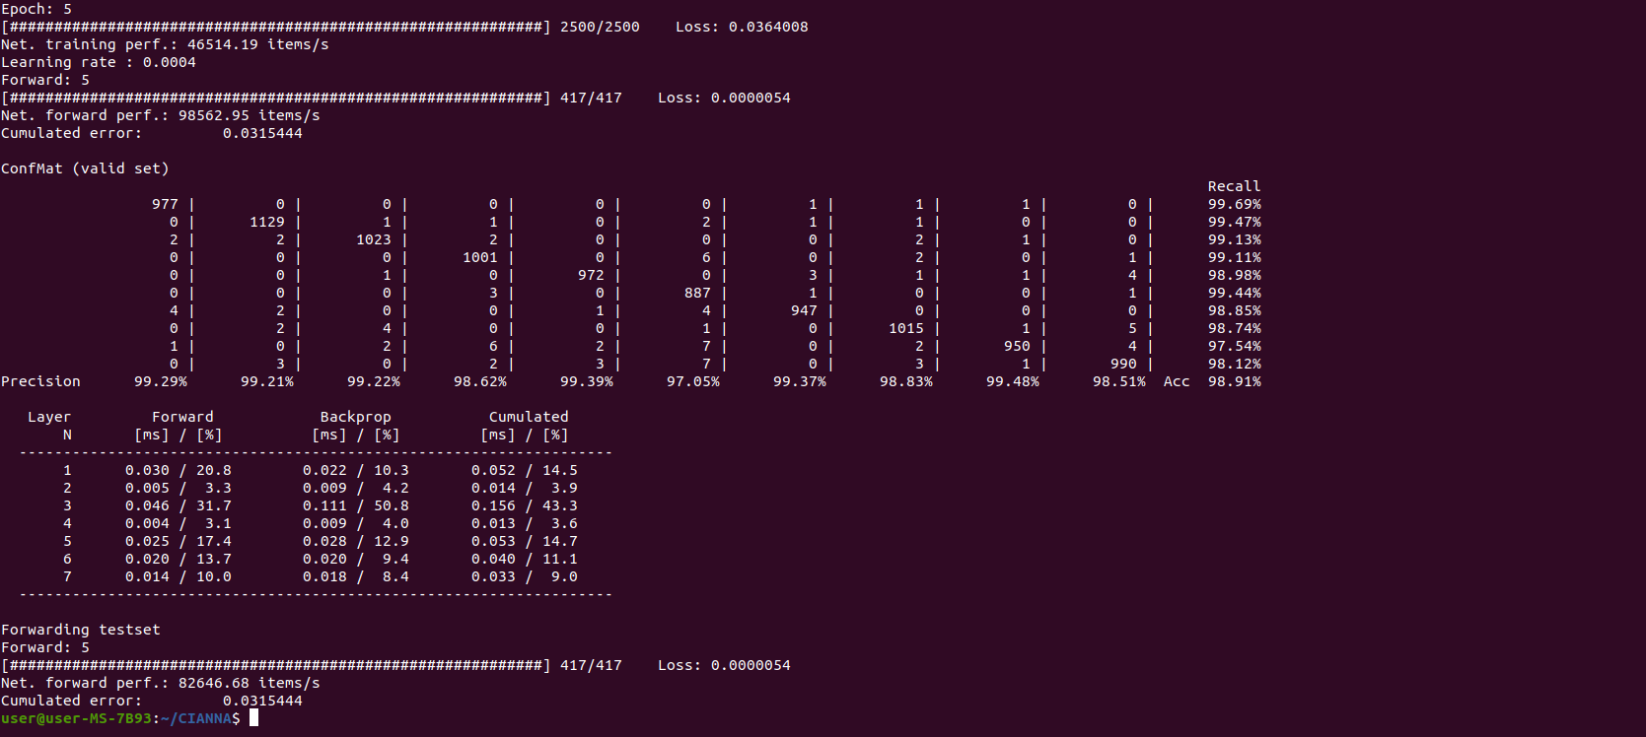Click the Recall column header
The width and height of the screenshot is (1646, 737).
(1234, 186)
